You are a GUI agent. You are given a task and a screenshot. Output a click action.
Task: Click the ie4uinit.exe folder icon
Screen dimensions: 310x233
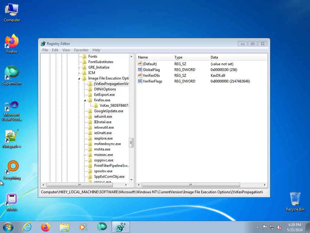(90, 116)
